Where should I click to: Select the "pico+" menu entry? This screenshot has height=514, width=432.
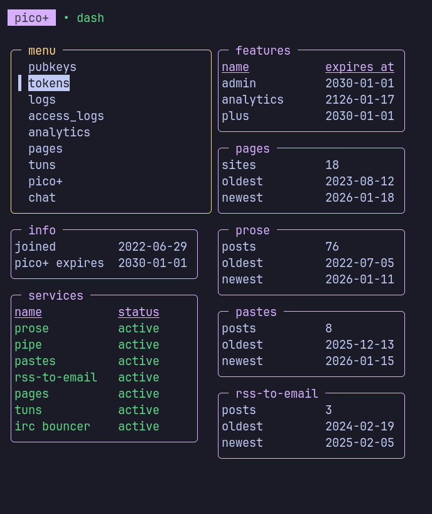pos(45,181)
